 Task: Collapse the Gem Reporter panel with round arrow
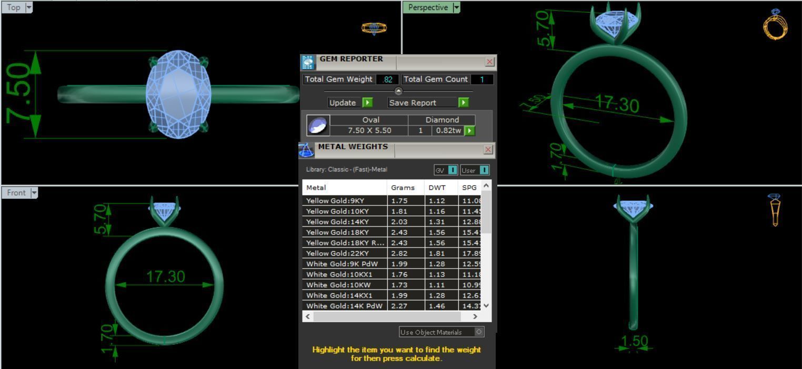398,91
